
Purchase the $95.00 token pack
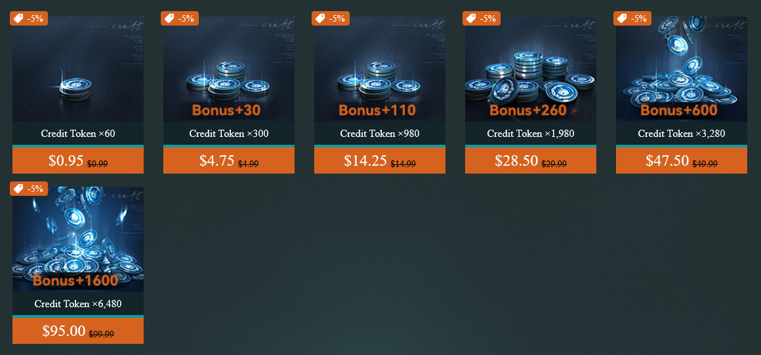(78, 331)
